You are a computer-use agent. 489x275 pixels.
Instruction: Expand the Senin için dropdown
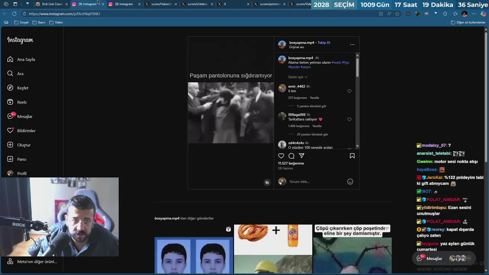pyautogui.click(x=298, y=77)
